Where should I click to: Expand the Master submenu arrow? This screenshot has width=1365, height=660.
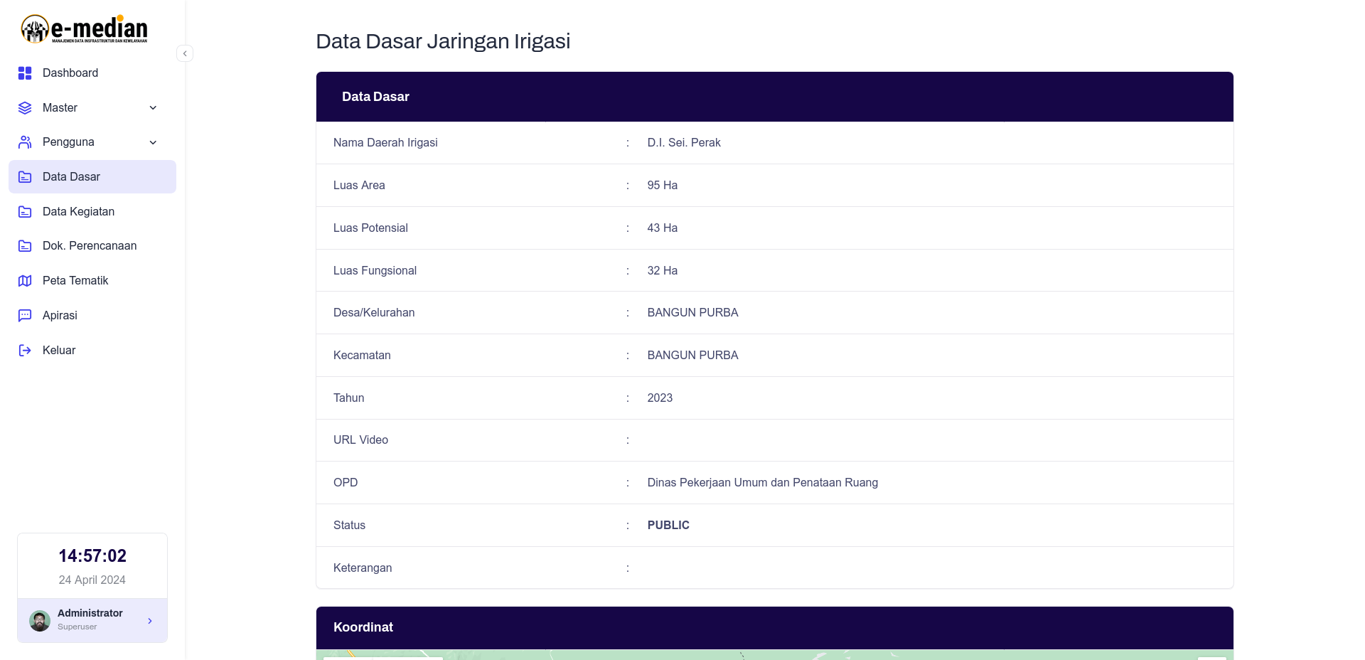click(x=153, y=108)
